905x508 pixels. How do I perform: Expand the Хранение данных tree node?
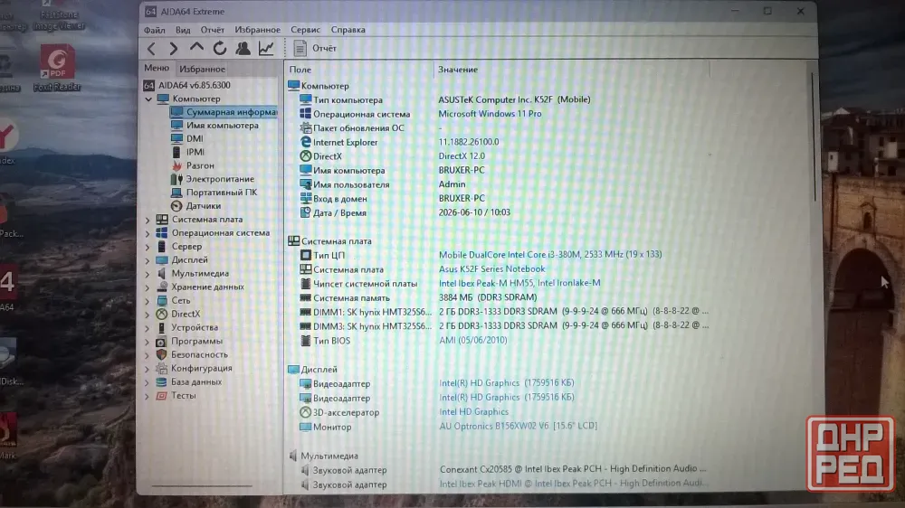point(148,287)
